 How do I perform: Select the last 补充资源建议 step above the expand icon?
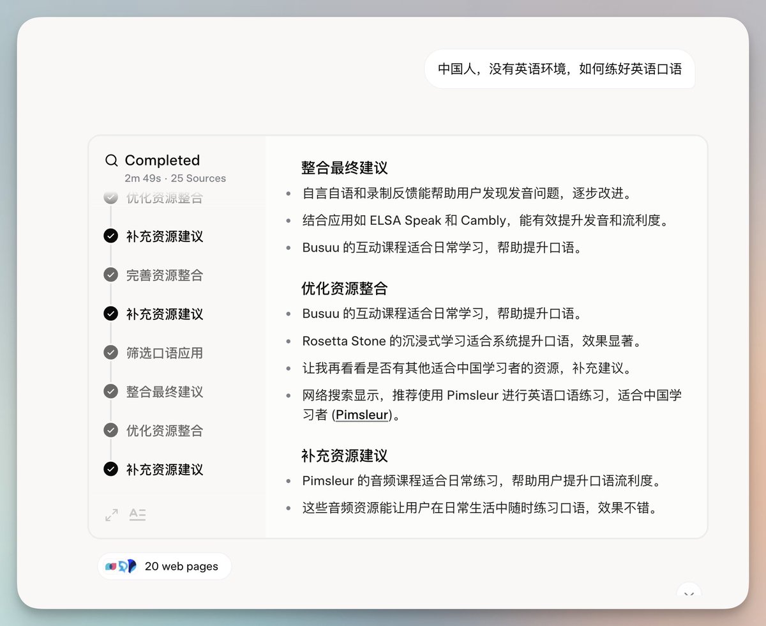pos(165,469)
